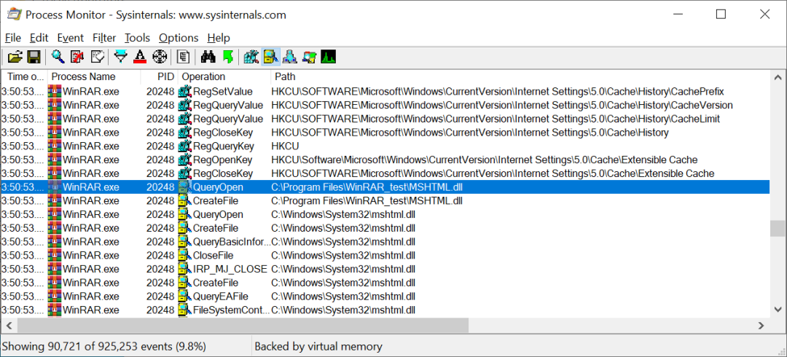Show the Process Tree toolbar icon
Viewport: 787px width, 357px height.
(183, 58)
